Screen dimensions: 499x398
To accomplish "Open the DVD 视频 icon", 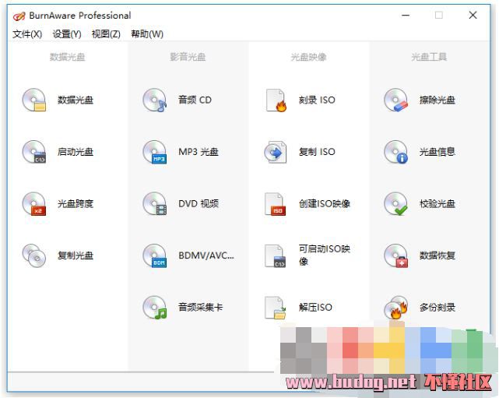I will pos(155,204).
